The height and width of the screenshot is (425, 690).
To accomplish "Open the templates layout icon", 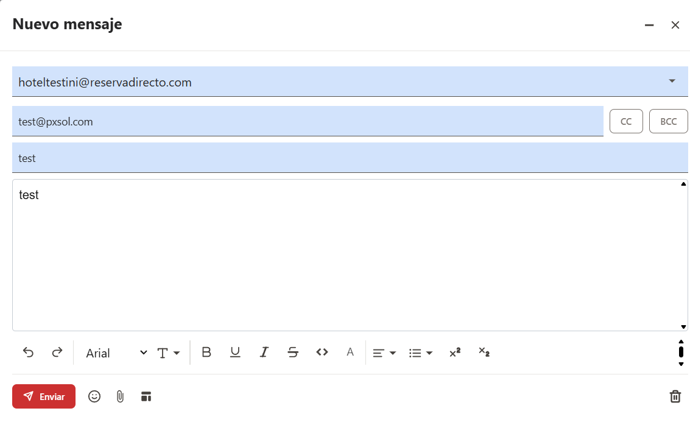I will 146,396.
